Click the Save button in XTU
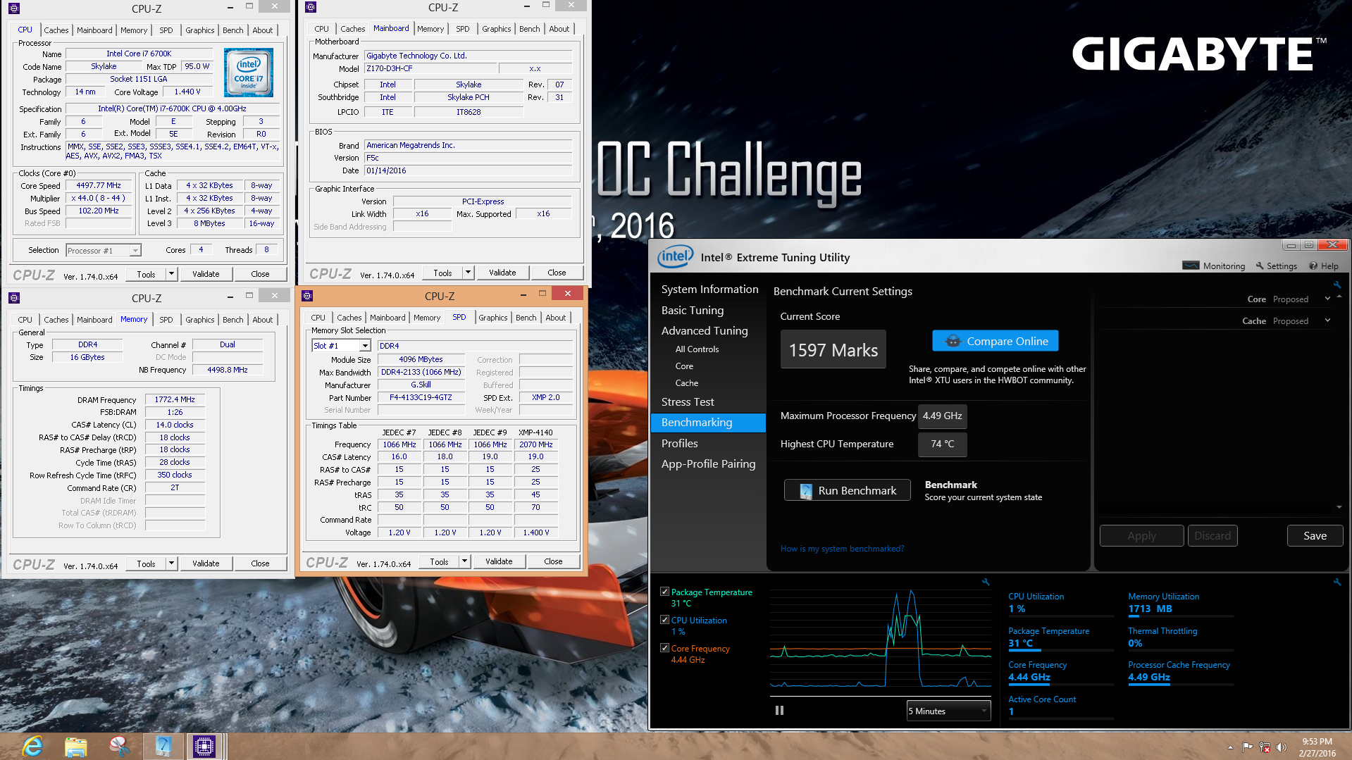Image resolution: width=1352 pixels, height=760 pixels. [1315, 536]
